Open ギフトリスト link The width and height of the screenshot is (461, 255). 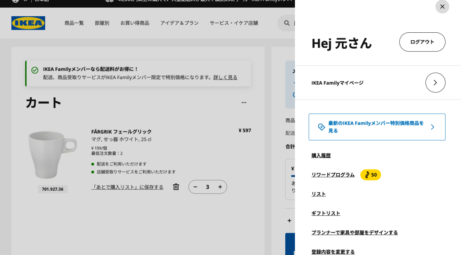click(x=326, y=213)
